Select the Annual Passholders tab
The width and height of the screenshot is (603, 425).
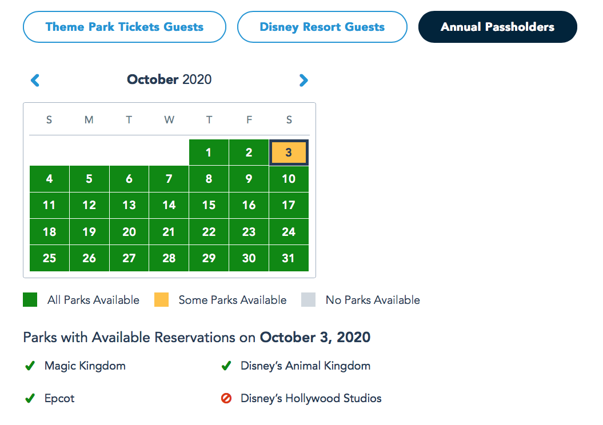(x=498, y=27)
